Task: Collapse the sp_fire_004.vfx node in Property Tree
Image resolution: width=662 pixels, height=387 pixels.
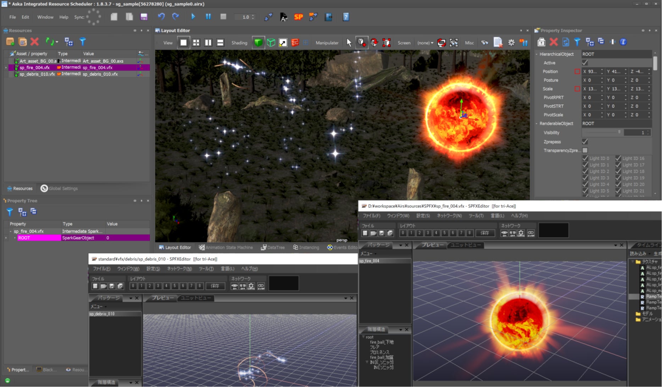Action: [11, 231]
